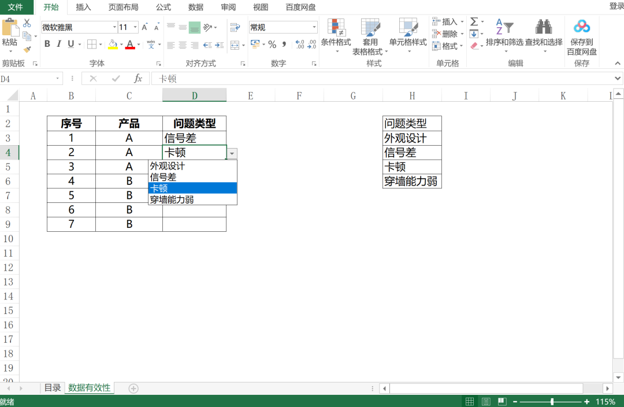624x407 pixels.
Task: Switch to the 目录 sheet tab
Action: tap(53, 388)
